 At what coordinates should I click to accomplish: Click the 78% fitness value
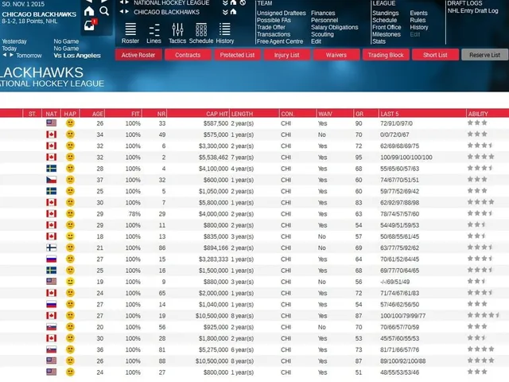click(x=134, y=214)
